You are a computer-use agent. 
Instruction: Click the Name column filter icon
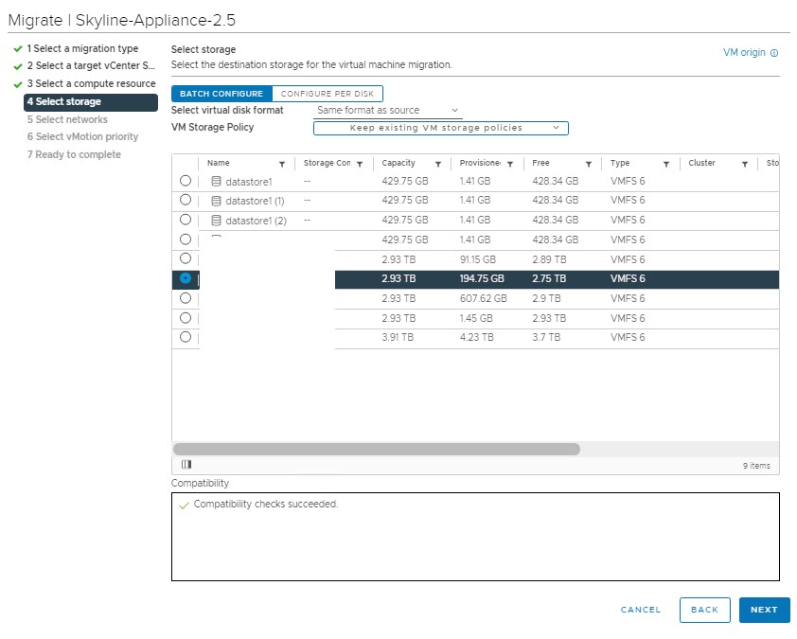281,164
